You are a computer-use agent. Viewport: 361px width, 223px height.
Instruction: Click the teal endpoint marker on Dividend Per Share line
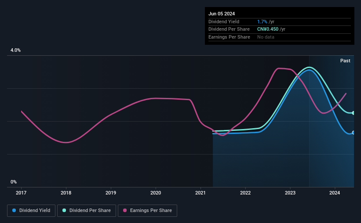pyautogui.click(x=354, y=113)
